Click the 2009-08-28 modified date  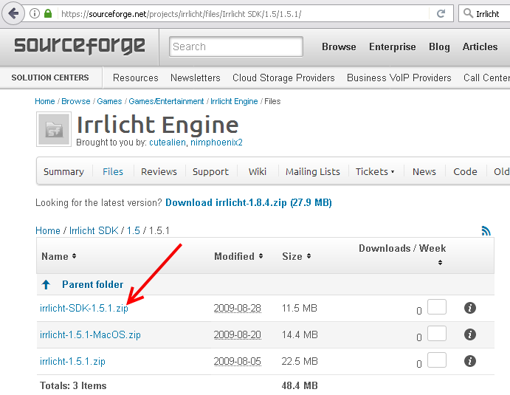point(238,308)
